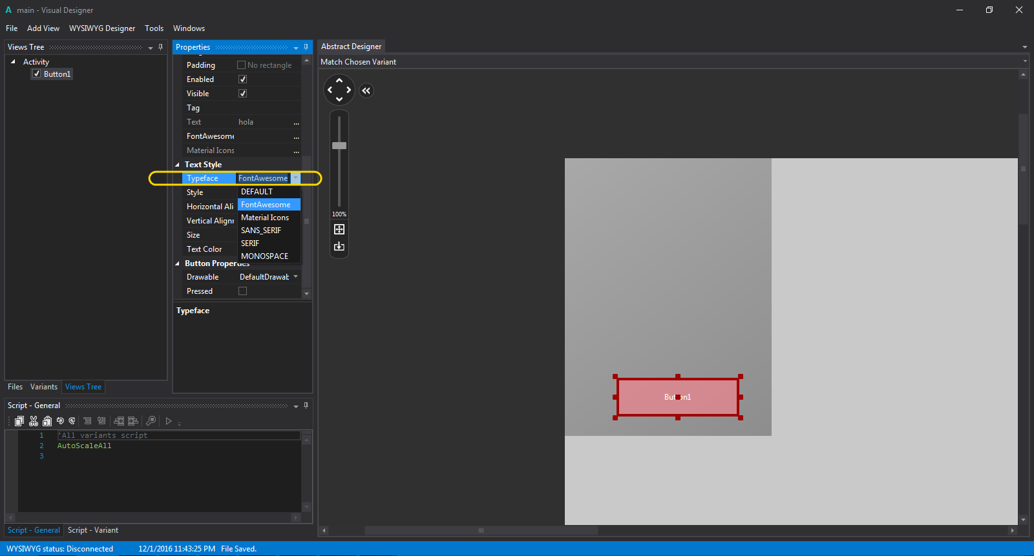Open Properties panel options arrow
The width and height of the screenshot is (1034, 556).
pyautogui.click(x=296, y=48)
